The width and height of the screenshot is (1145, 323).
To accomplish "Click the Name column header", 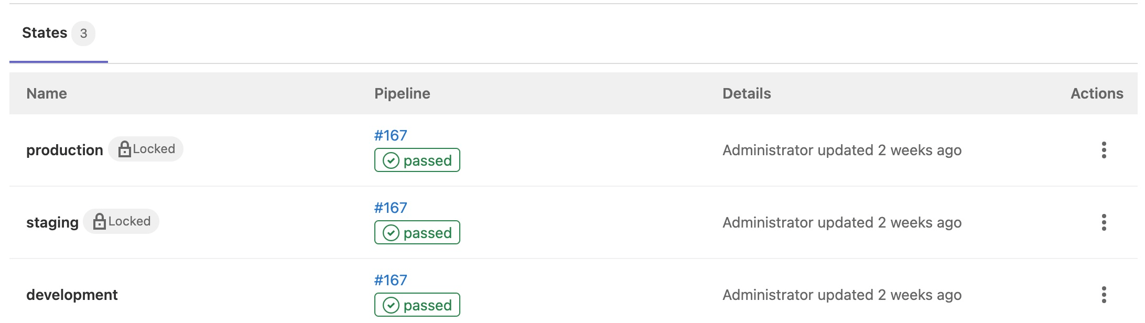I will click(47, 93).
